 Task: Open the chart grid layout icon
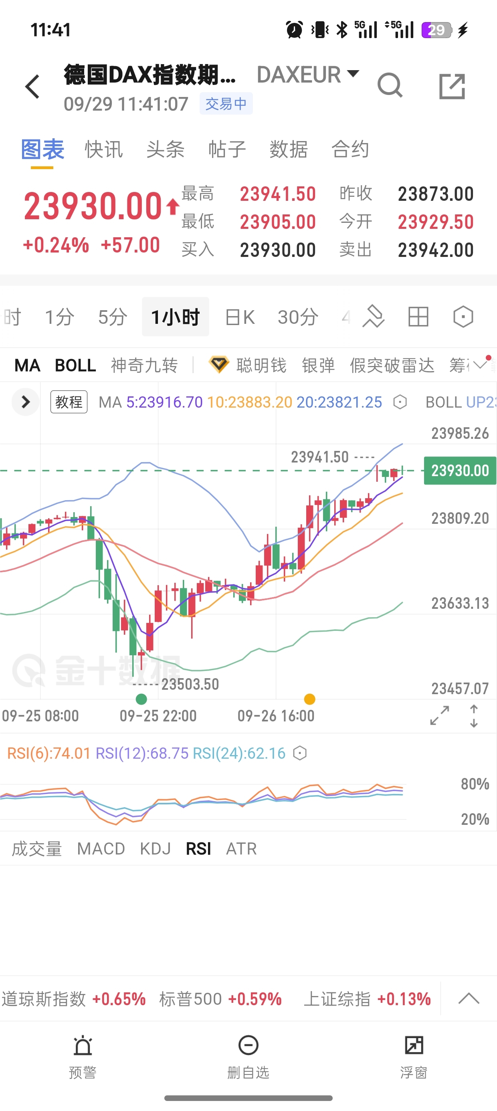click(418, 317)
